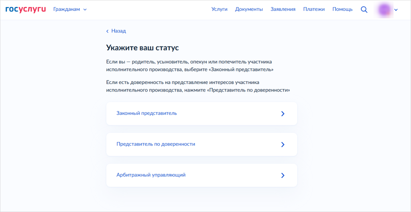Click the Госуслуги logo
The height and width of the screenshot is (212, 411).
(26, 9)
